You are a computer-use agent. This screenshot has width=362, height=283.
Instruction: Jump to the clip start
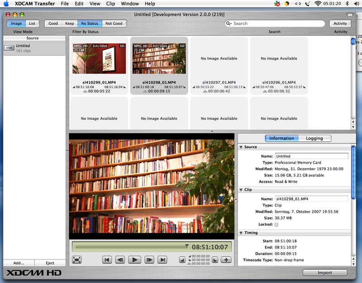pyautogui.click(x=107, y=260)
